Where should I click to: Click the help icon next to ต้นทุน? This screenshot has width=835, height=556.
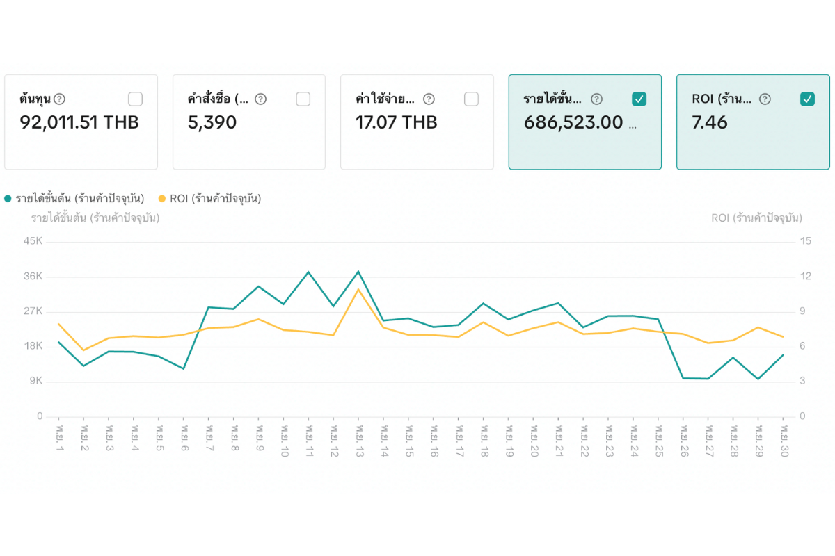click(59, 99)
